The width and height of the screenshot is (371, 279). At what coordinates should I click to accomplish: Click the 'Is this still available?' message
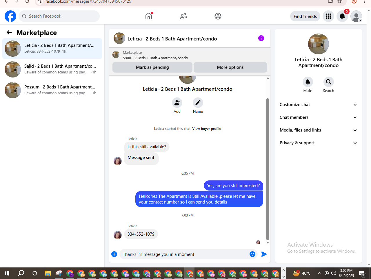coord(147,147)
